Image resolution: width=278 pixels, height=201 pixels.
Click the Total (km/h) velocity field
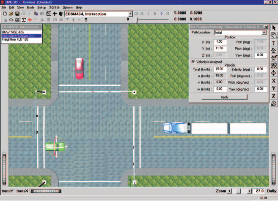click(x=220, y=69)
